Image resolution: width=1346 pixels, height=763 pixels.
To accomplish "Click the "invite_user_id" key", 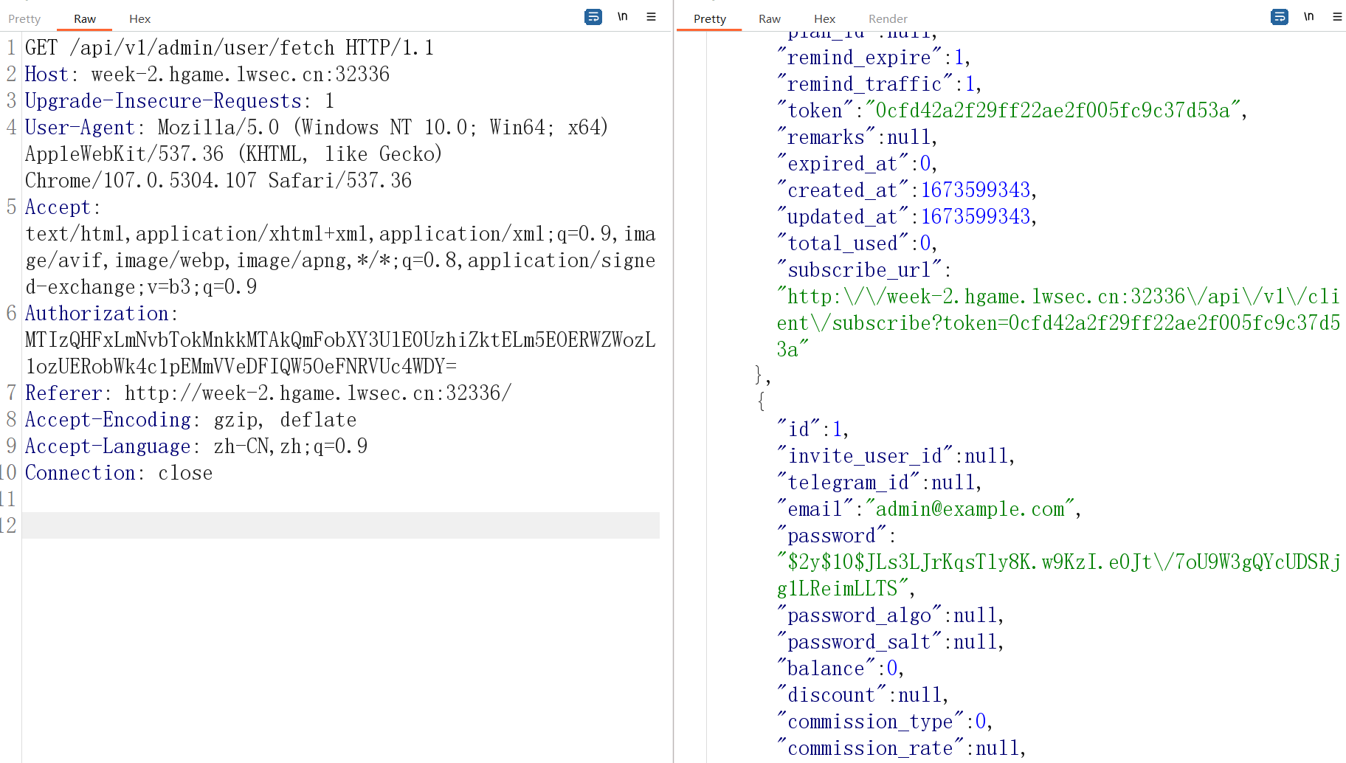I will pyautogui.click(x=865, y=456).
